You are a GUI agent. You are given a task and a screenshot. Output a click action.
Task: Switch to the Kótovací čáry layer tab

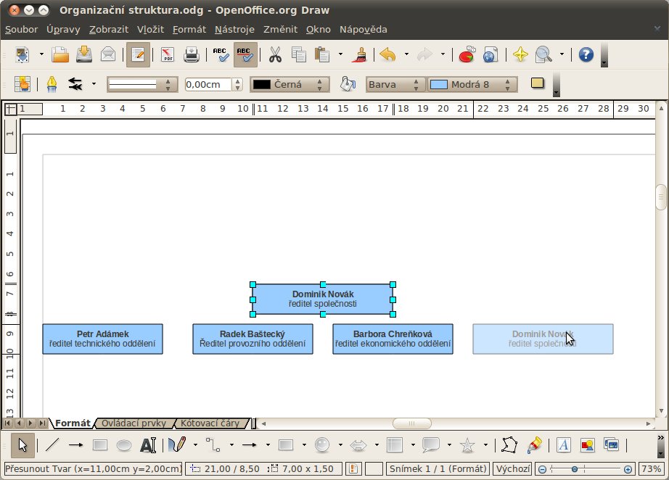(210, 423)
